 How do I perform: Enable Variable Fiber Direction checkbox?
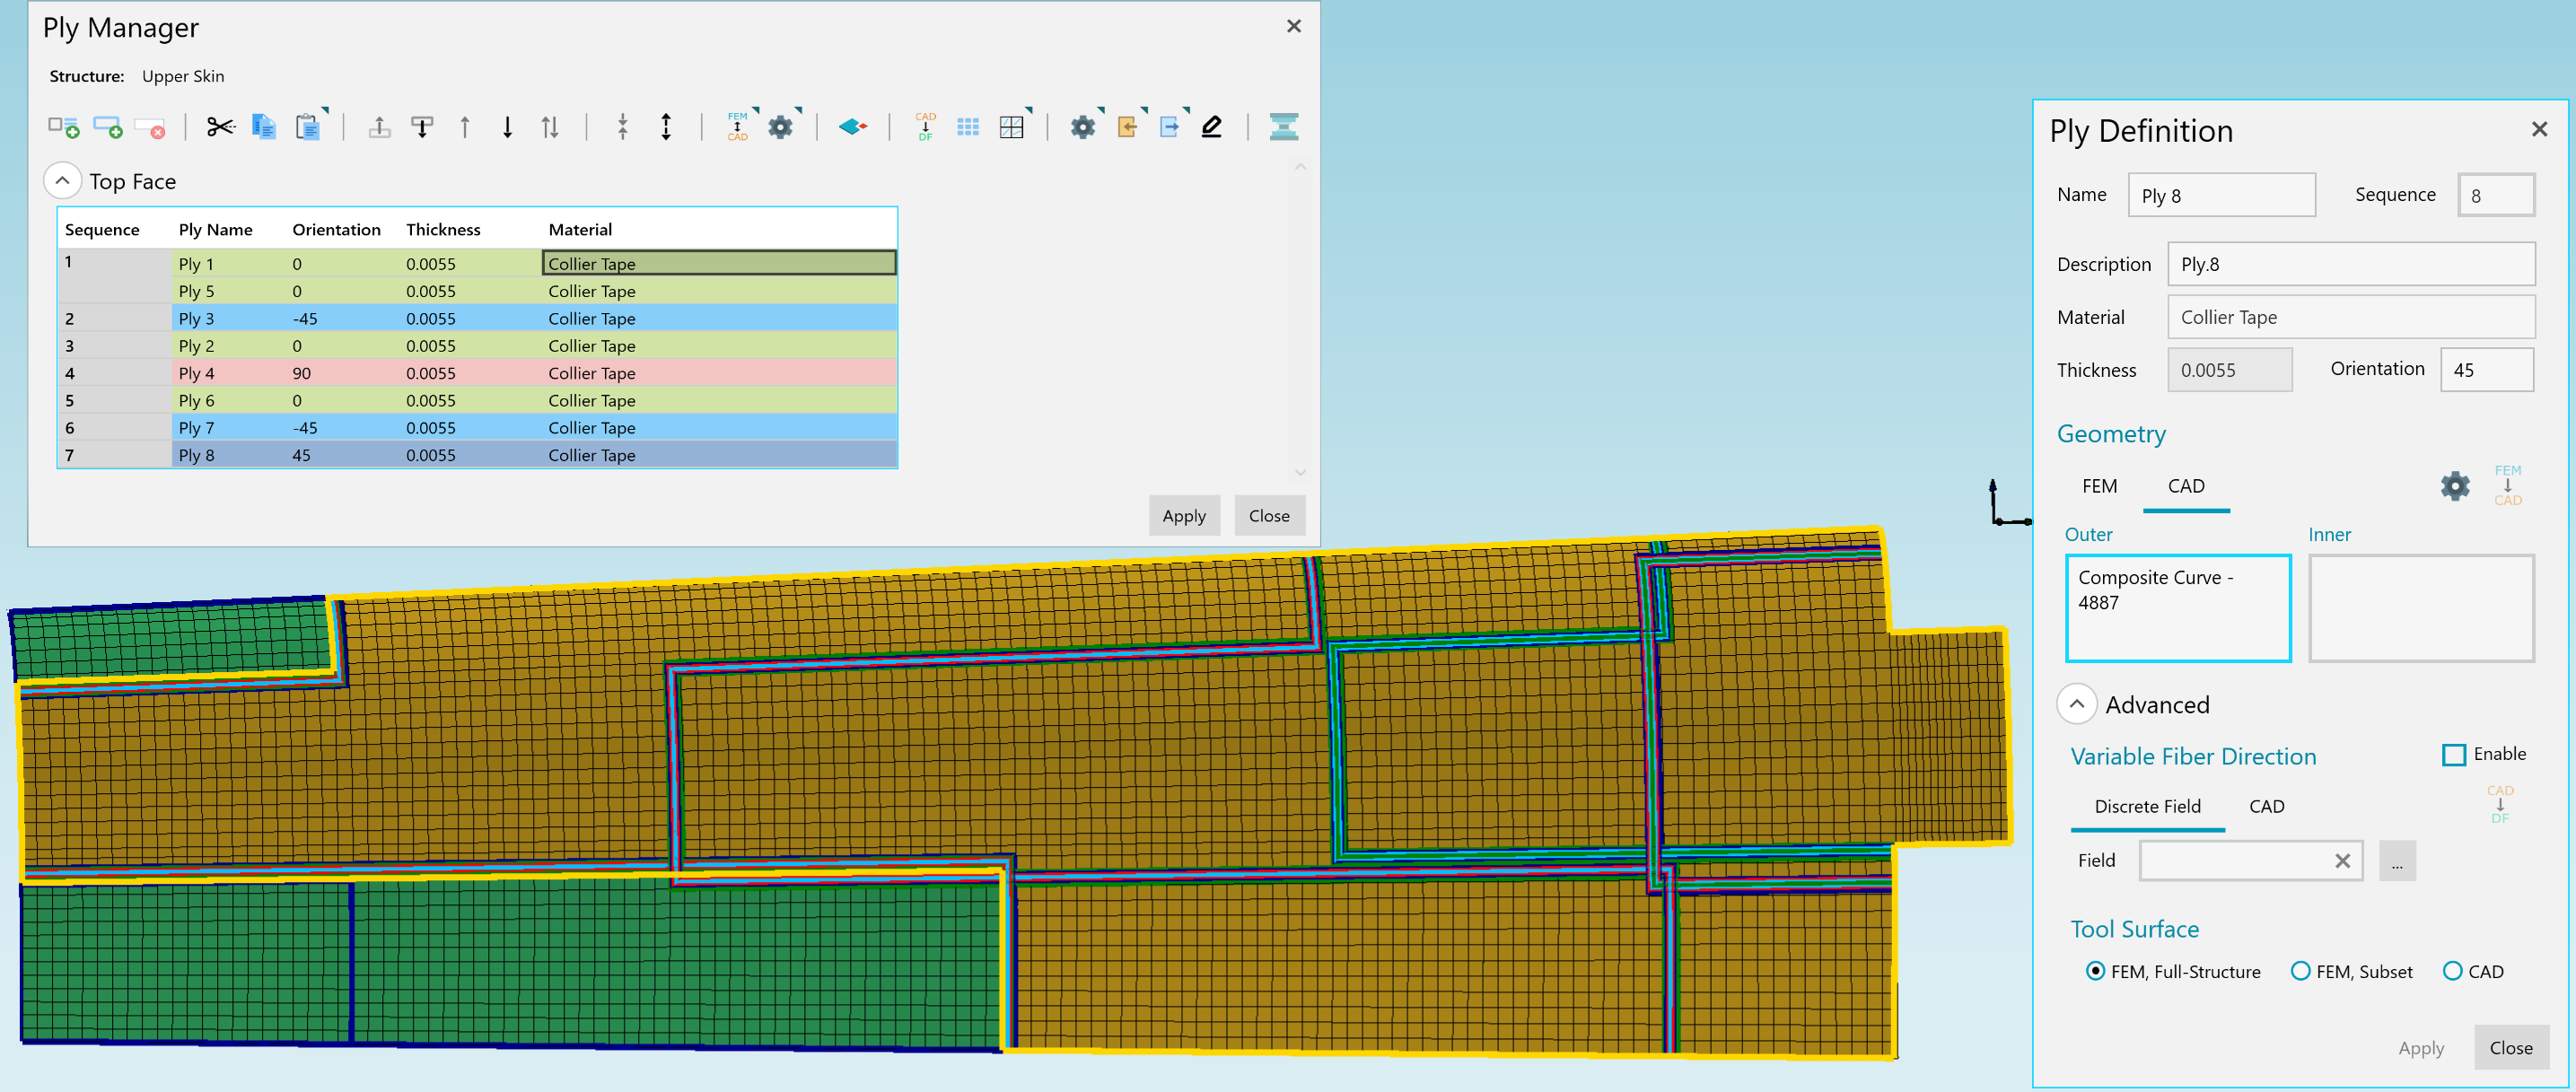2454,755
